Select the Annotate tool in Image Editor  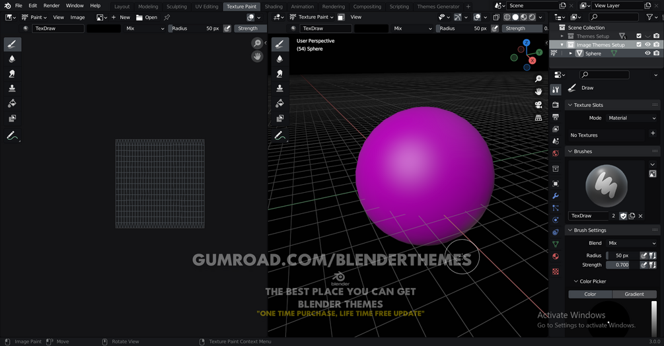[13, 136]
